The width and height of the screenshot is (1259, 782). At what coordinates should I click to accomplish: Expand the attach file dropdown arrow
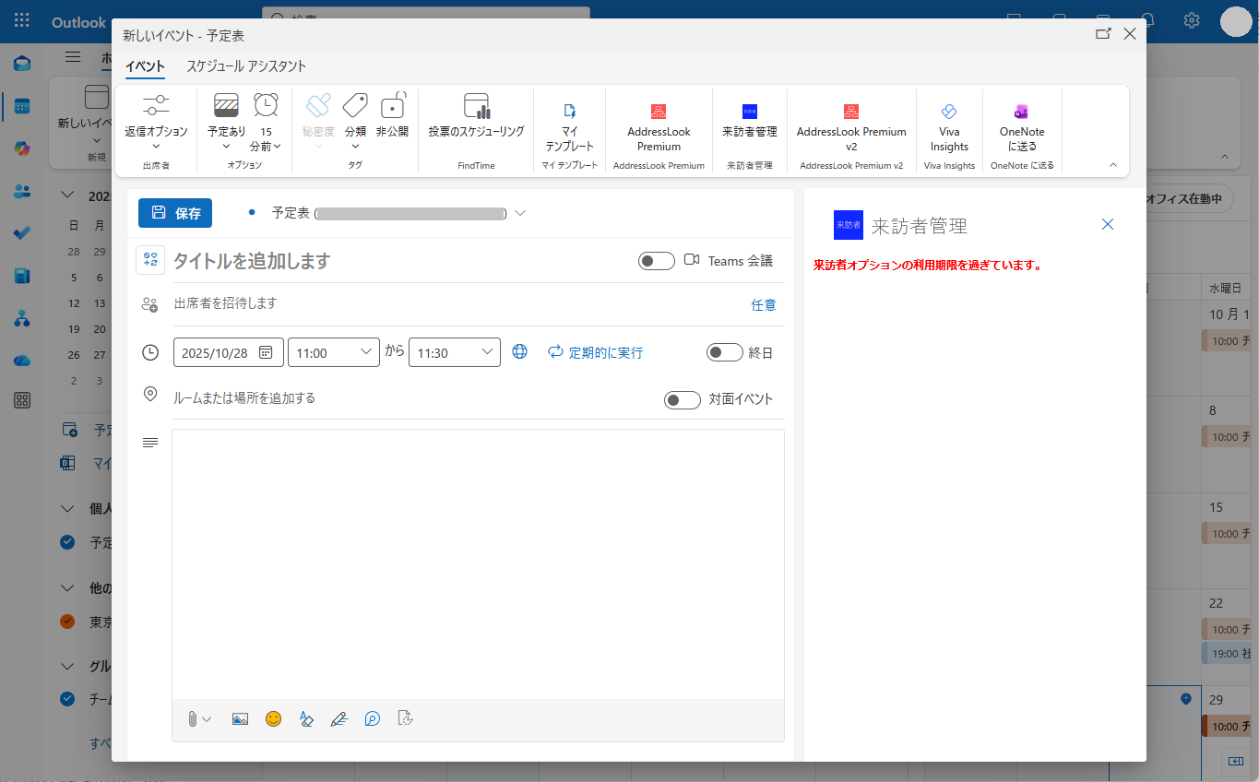207,719
